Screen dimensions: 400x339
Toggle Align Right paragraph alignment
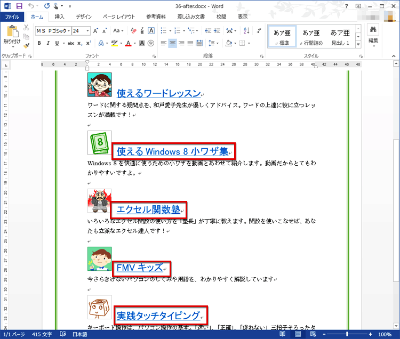tap(181, 43)
